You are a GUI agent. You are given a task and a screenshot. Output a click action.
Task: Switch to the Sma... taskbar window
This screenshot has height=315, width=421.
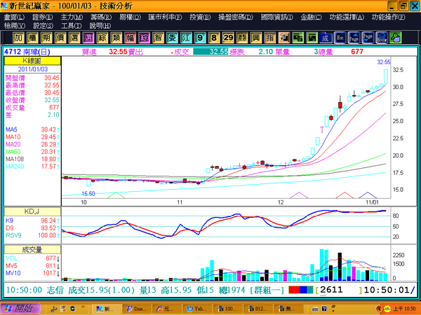click(138, 309)
